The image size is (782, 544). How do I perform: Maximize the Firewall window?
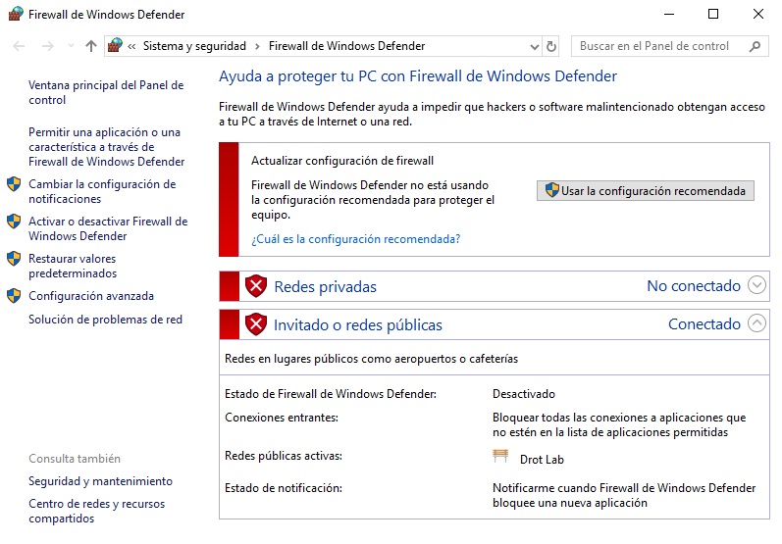[x=713, y=14]
